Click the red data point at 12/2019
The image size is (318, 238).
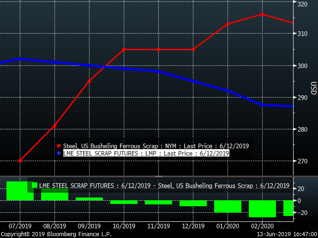(193, 49)
